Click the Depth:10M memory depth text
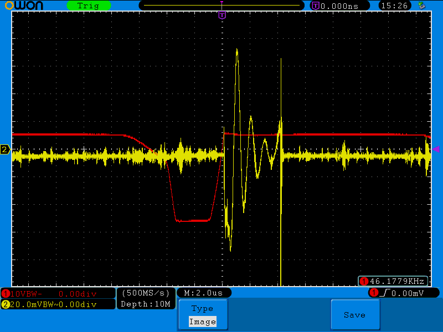 (146, 304)
